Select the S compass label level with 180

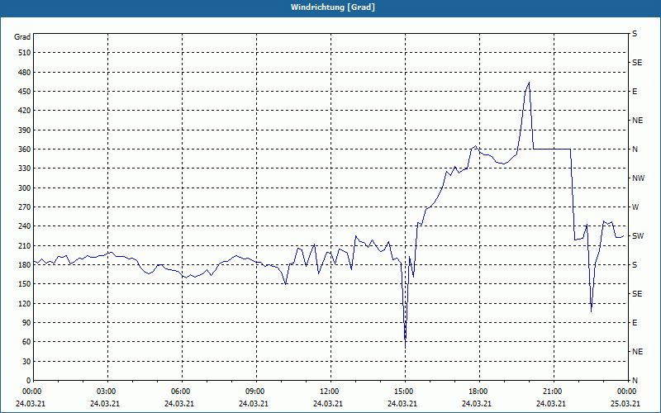(635, 265)
